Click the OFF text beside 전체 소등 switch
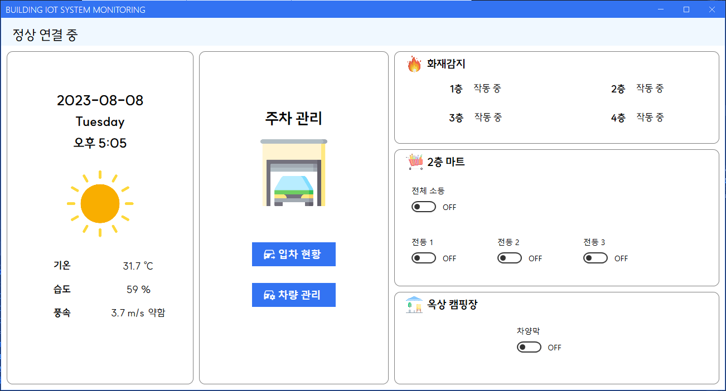The image size is (726, 391). tap(449, 207)
